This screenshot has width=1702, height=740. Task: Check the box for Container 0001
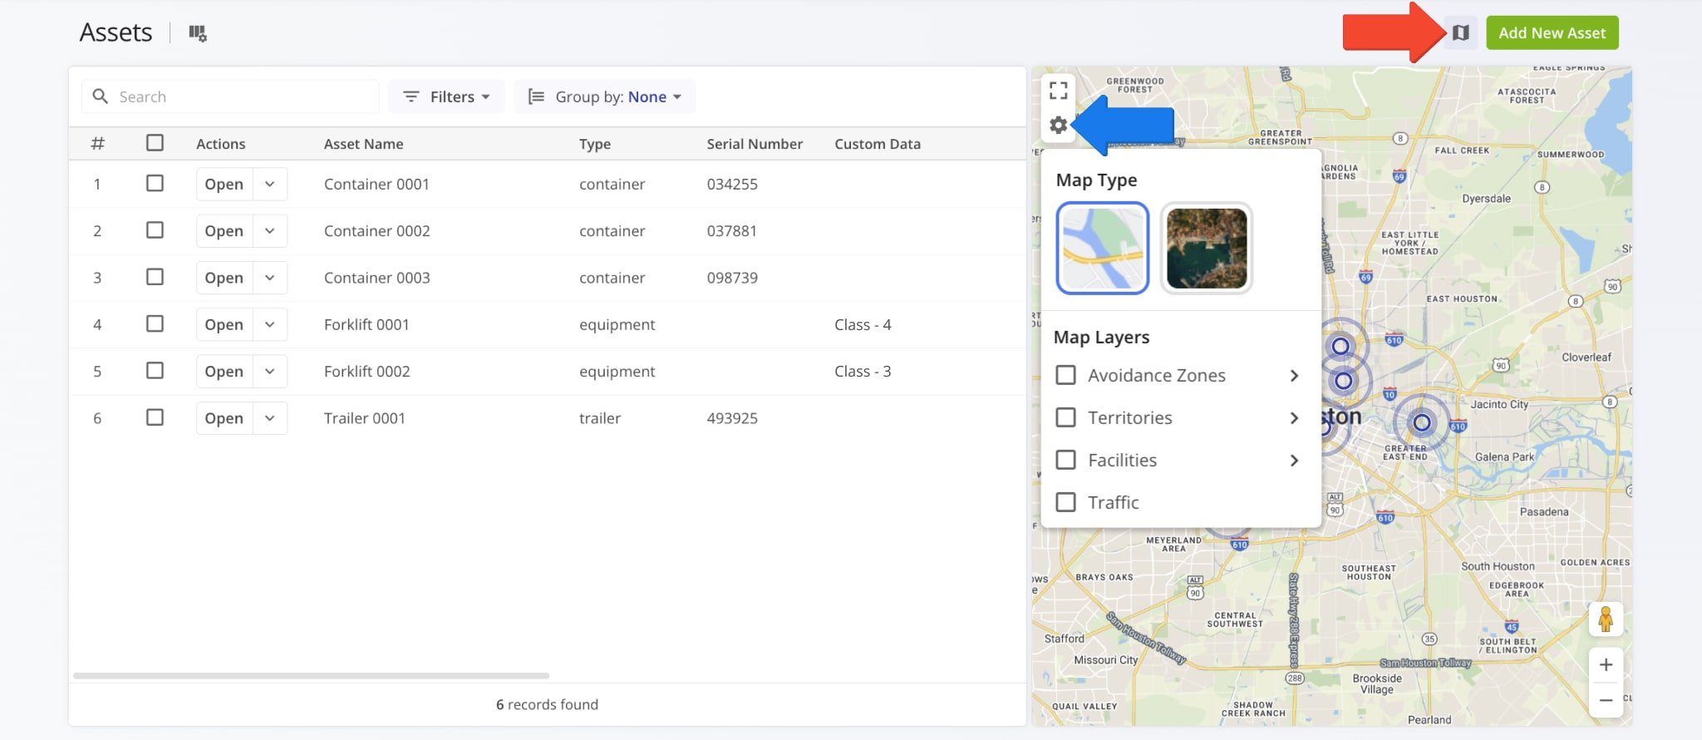coord(155,183)
